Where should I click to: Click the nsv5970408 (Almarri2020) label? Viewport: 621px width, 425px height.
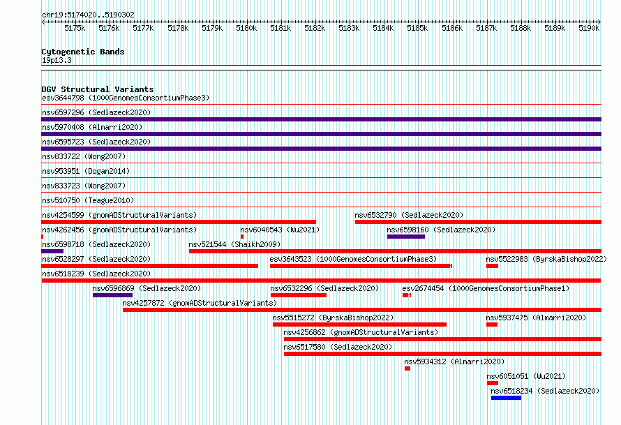point(92,127)
